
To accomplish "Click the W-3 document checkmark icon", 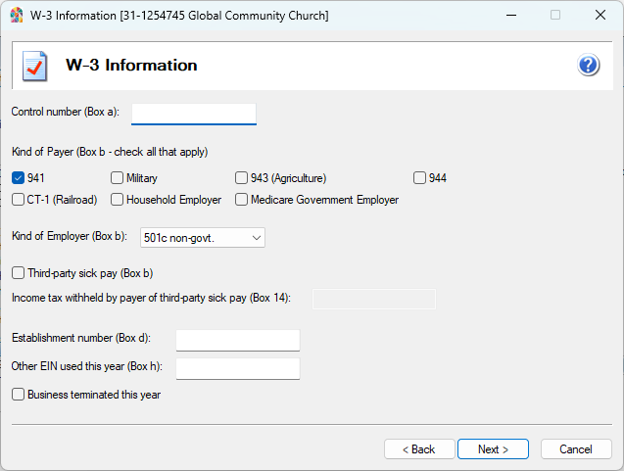I will [35, 67].
